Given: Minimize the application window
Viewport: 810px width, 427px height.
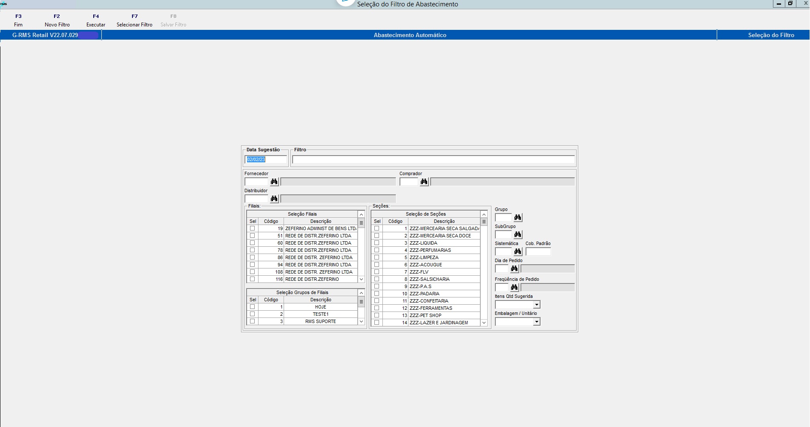Looking at the screenshot, I should (779, 3).
